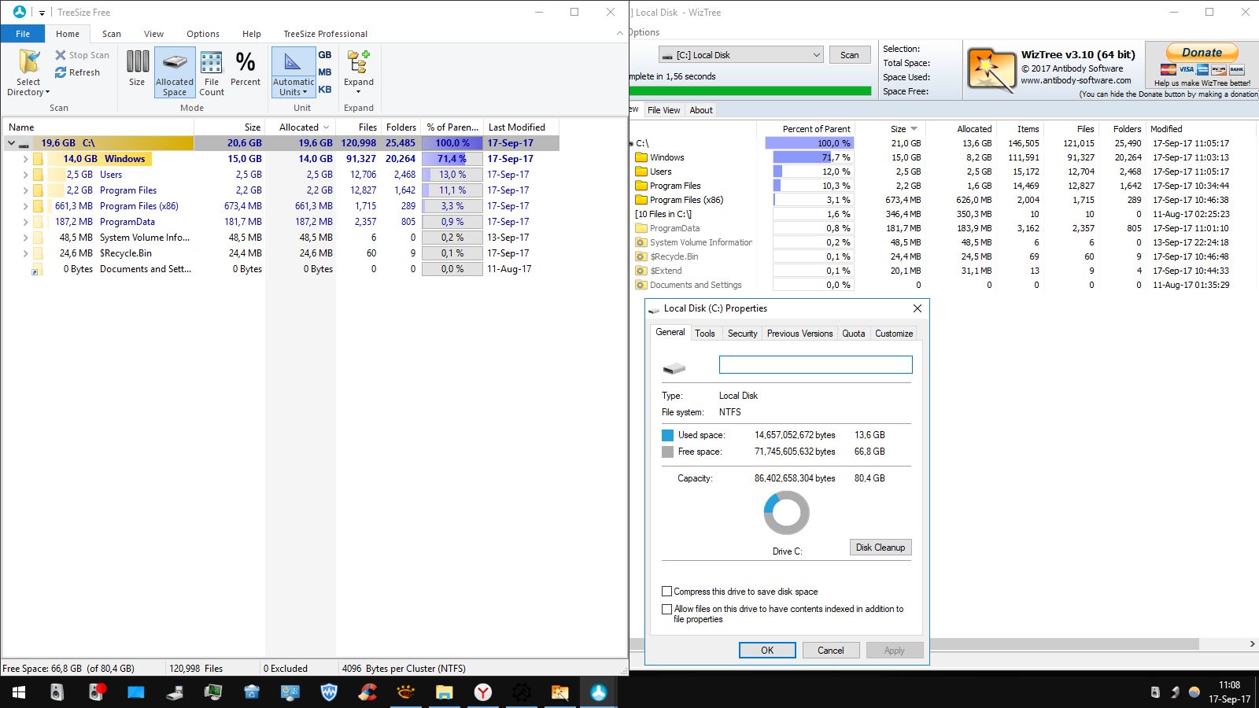Sort TreeSize list by Allocated column
The image size is (1259, 708).
click(301, 127)
